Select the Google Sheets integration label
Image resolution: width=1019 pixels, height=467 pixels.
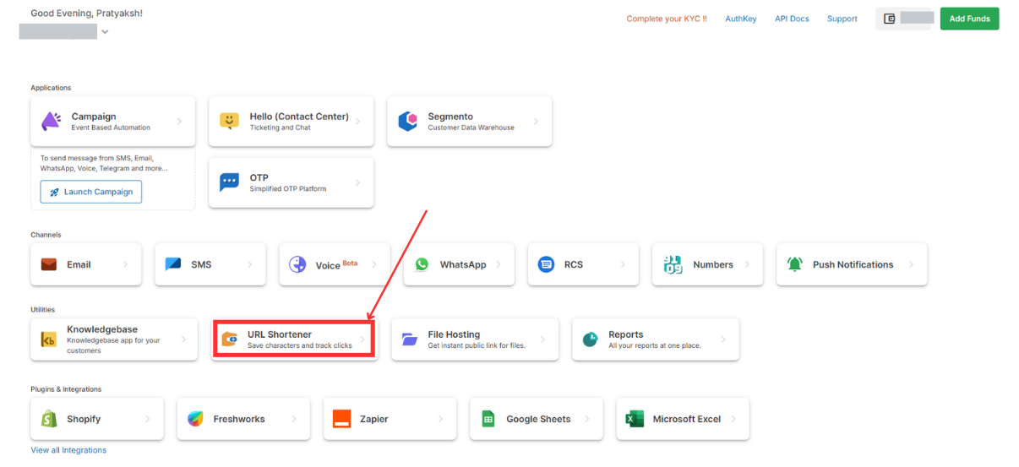coord(538,419)
